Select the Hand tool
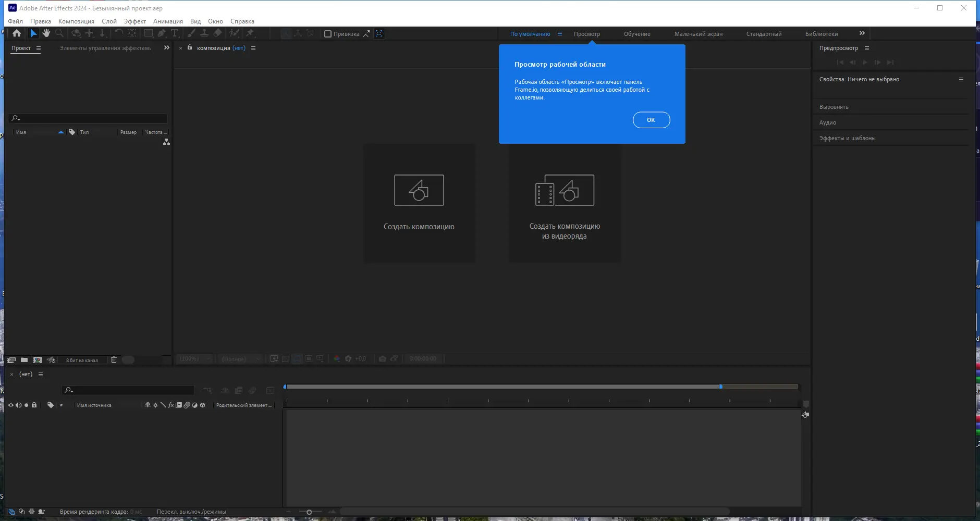Screen dimensions: 980x521 click(47, 33)
